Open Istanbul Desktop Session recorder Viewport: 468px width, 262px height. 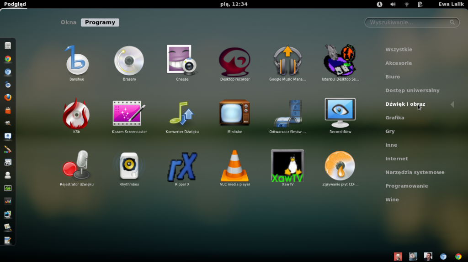pos(340,63)
